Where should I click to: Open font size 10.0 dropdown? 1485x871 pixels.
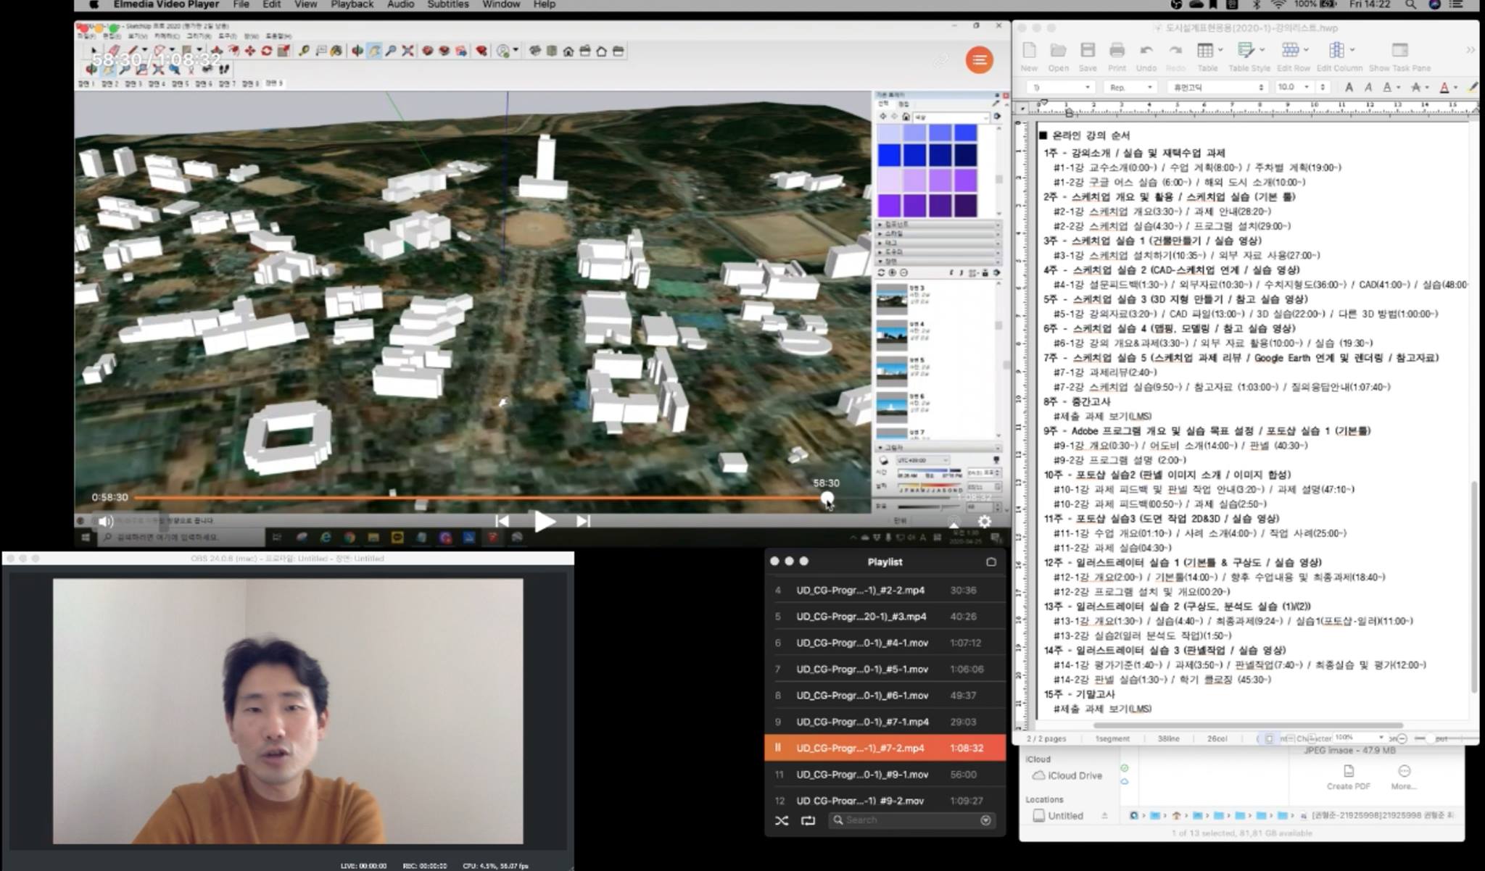pyautogui.click(x=1307, y=87)
